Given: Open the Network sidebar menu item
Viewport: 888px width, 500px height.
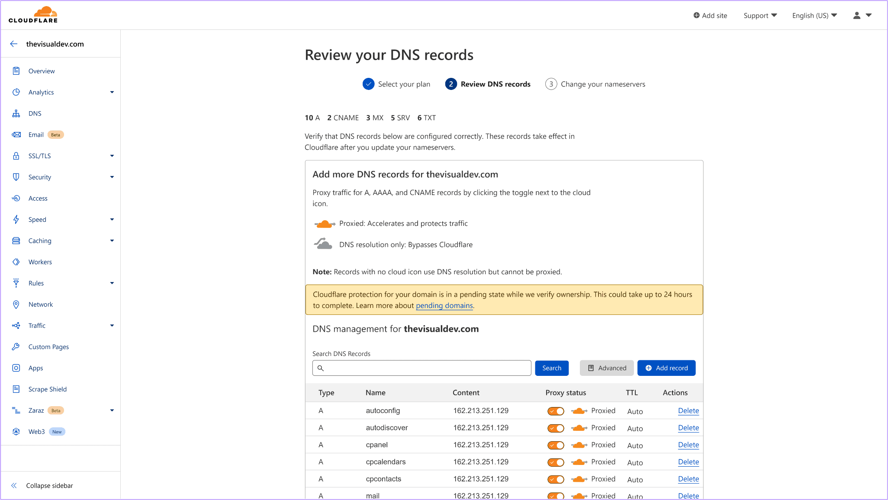Looking at the screenshot, I should tap(41, 304).
